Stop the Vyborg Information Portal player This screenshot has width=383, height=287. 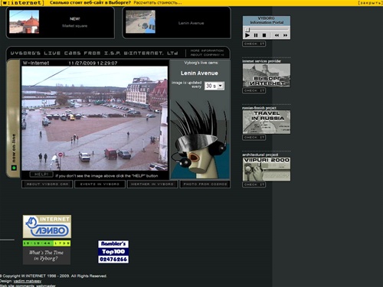tap(264, 35)
